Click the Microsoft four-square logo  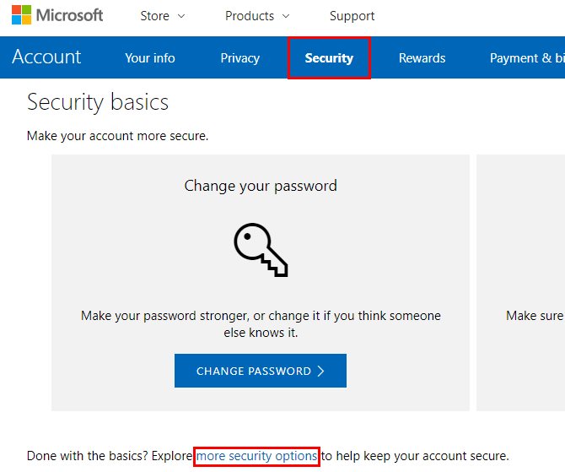20,15
